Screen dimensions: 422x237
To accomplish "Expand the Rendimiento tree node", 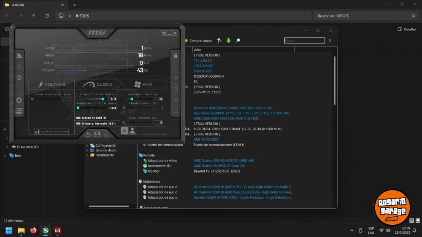I will click(x=87, y=155).
